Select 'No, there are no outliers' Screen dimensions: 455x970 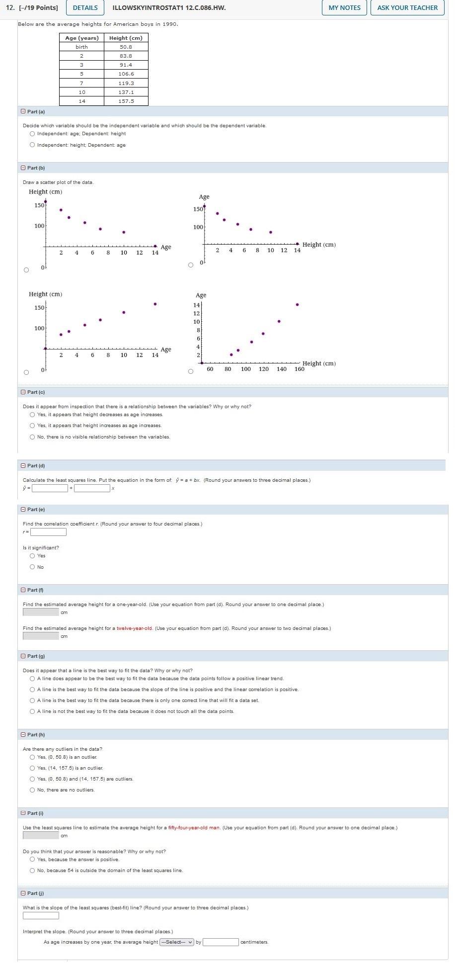pyautogui.click(x=32, y=790)
